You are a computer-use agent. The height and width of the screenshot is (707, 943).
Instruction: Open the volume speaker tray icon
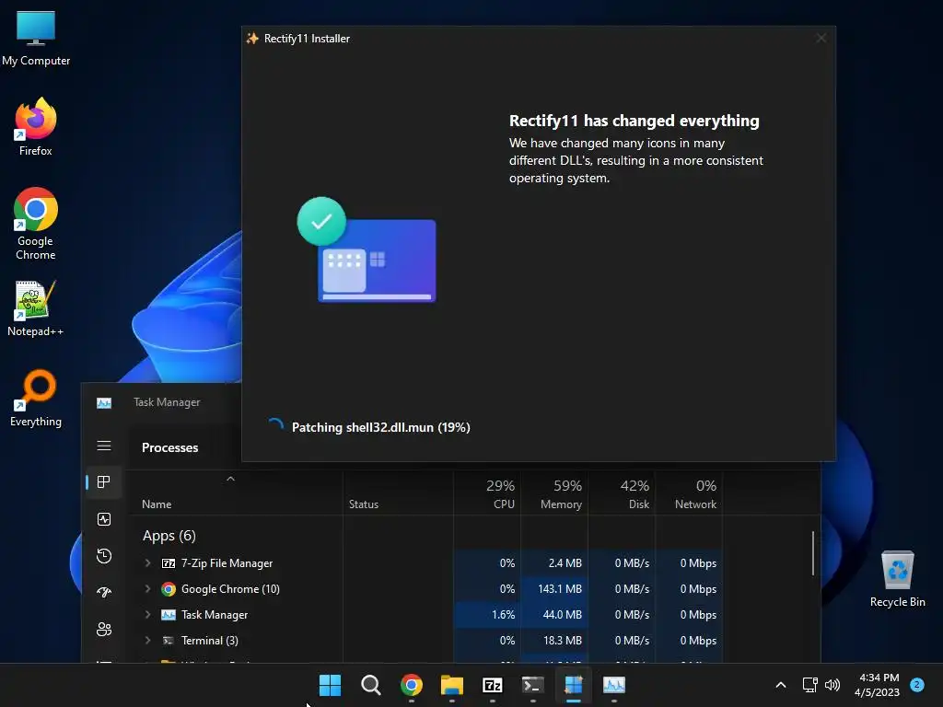832,685
